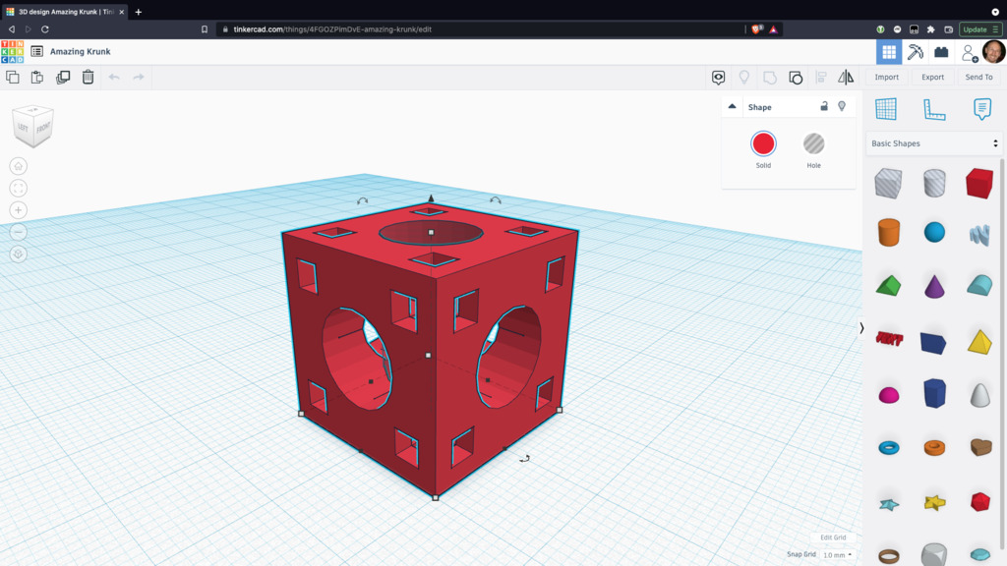Switch to 3D design view tab

pyautogui.click(x=889, y=52)
